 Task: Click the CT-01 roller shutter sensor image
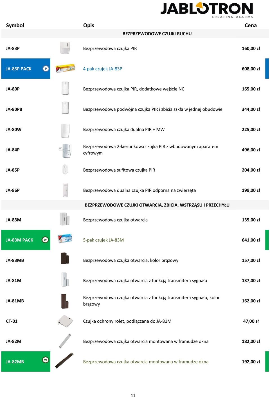click(x=65, y=321)
